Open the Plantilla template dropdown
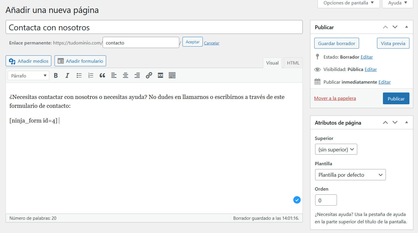Screen dimensions: 418x233 tap(350, 175)
